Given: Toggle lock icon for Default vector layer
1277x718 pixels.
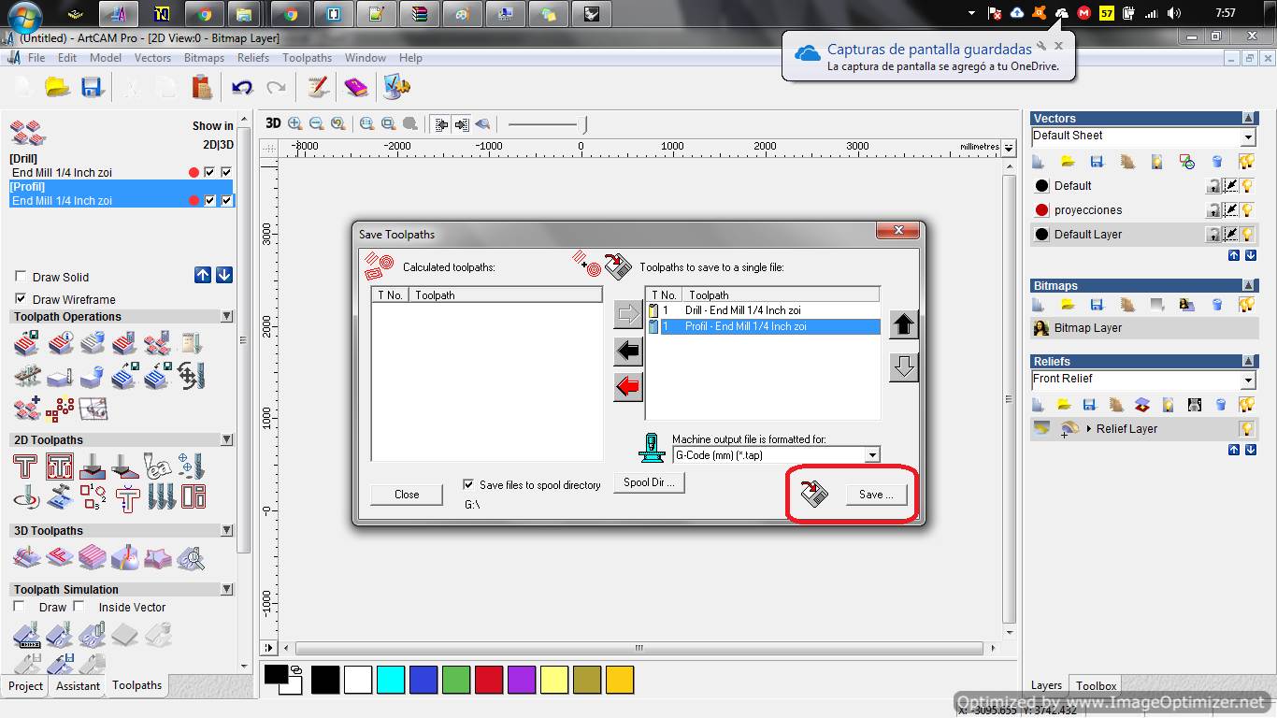Looking at the screenshot, I should pos(1213,186).
